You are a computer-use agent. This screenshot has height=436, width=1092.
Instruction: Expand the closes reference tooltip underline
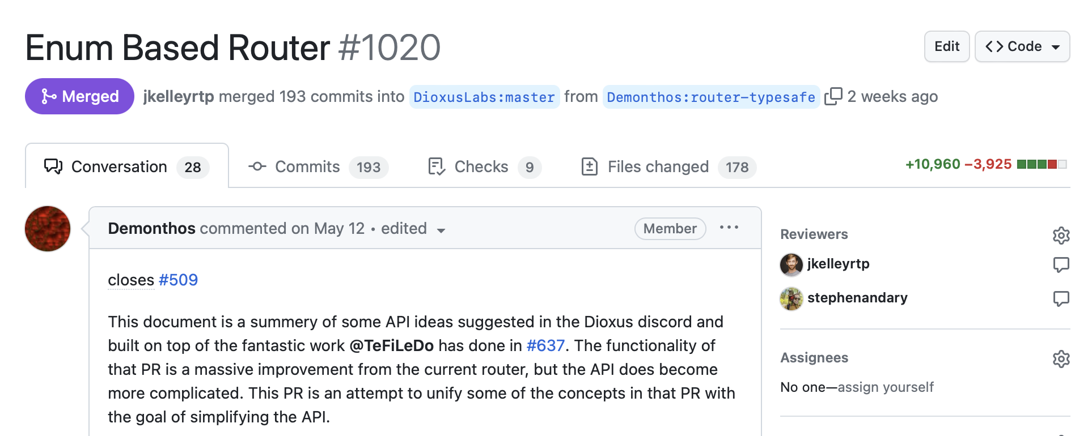point(130,280)
